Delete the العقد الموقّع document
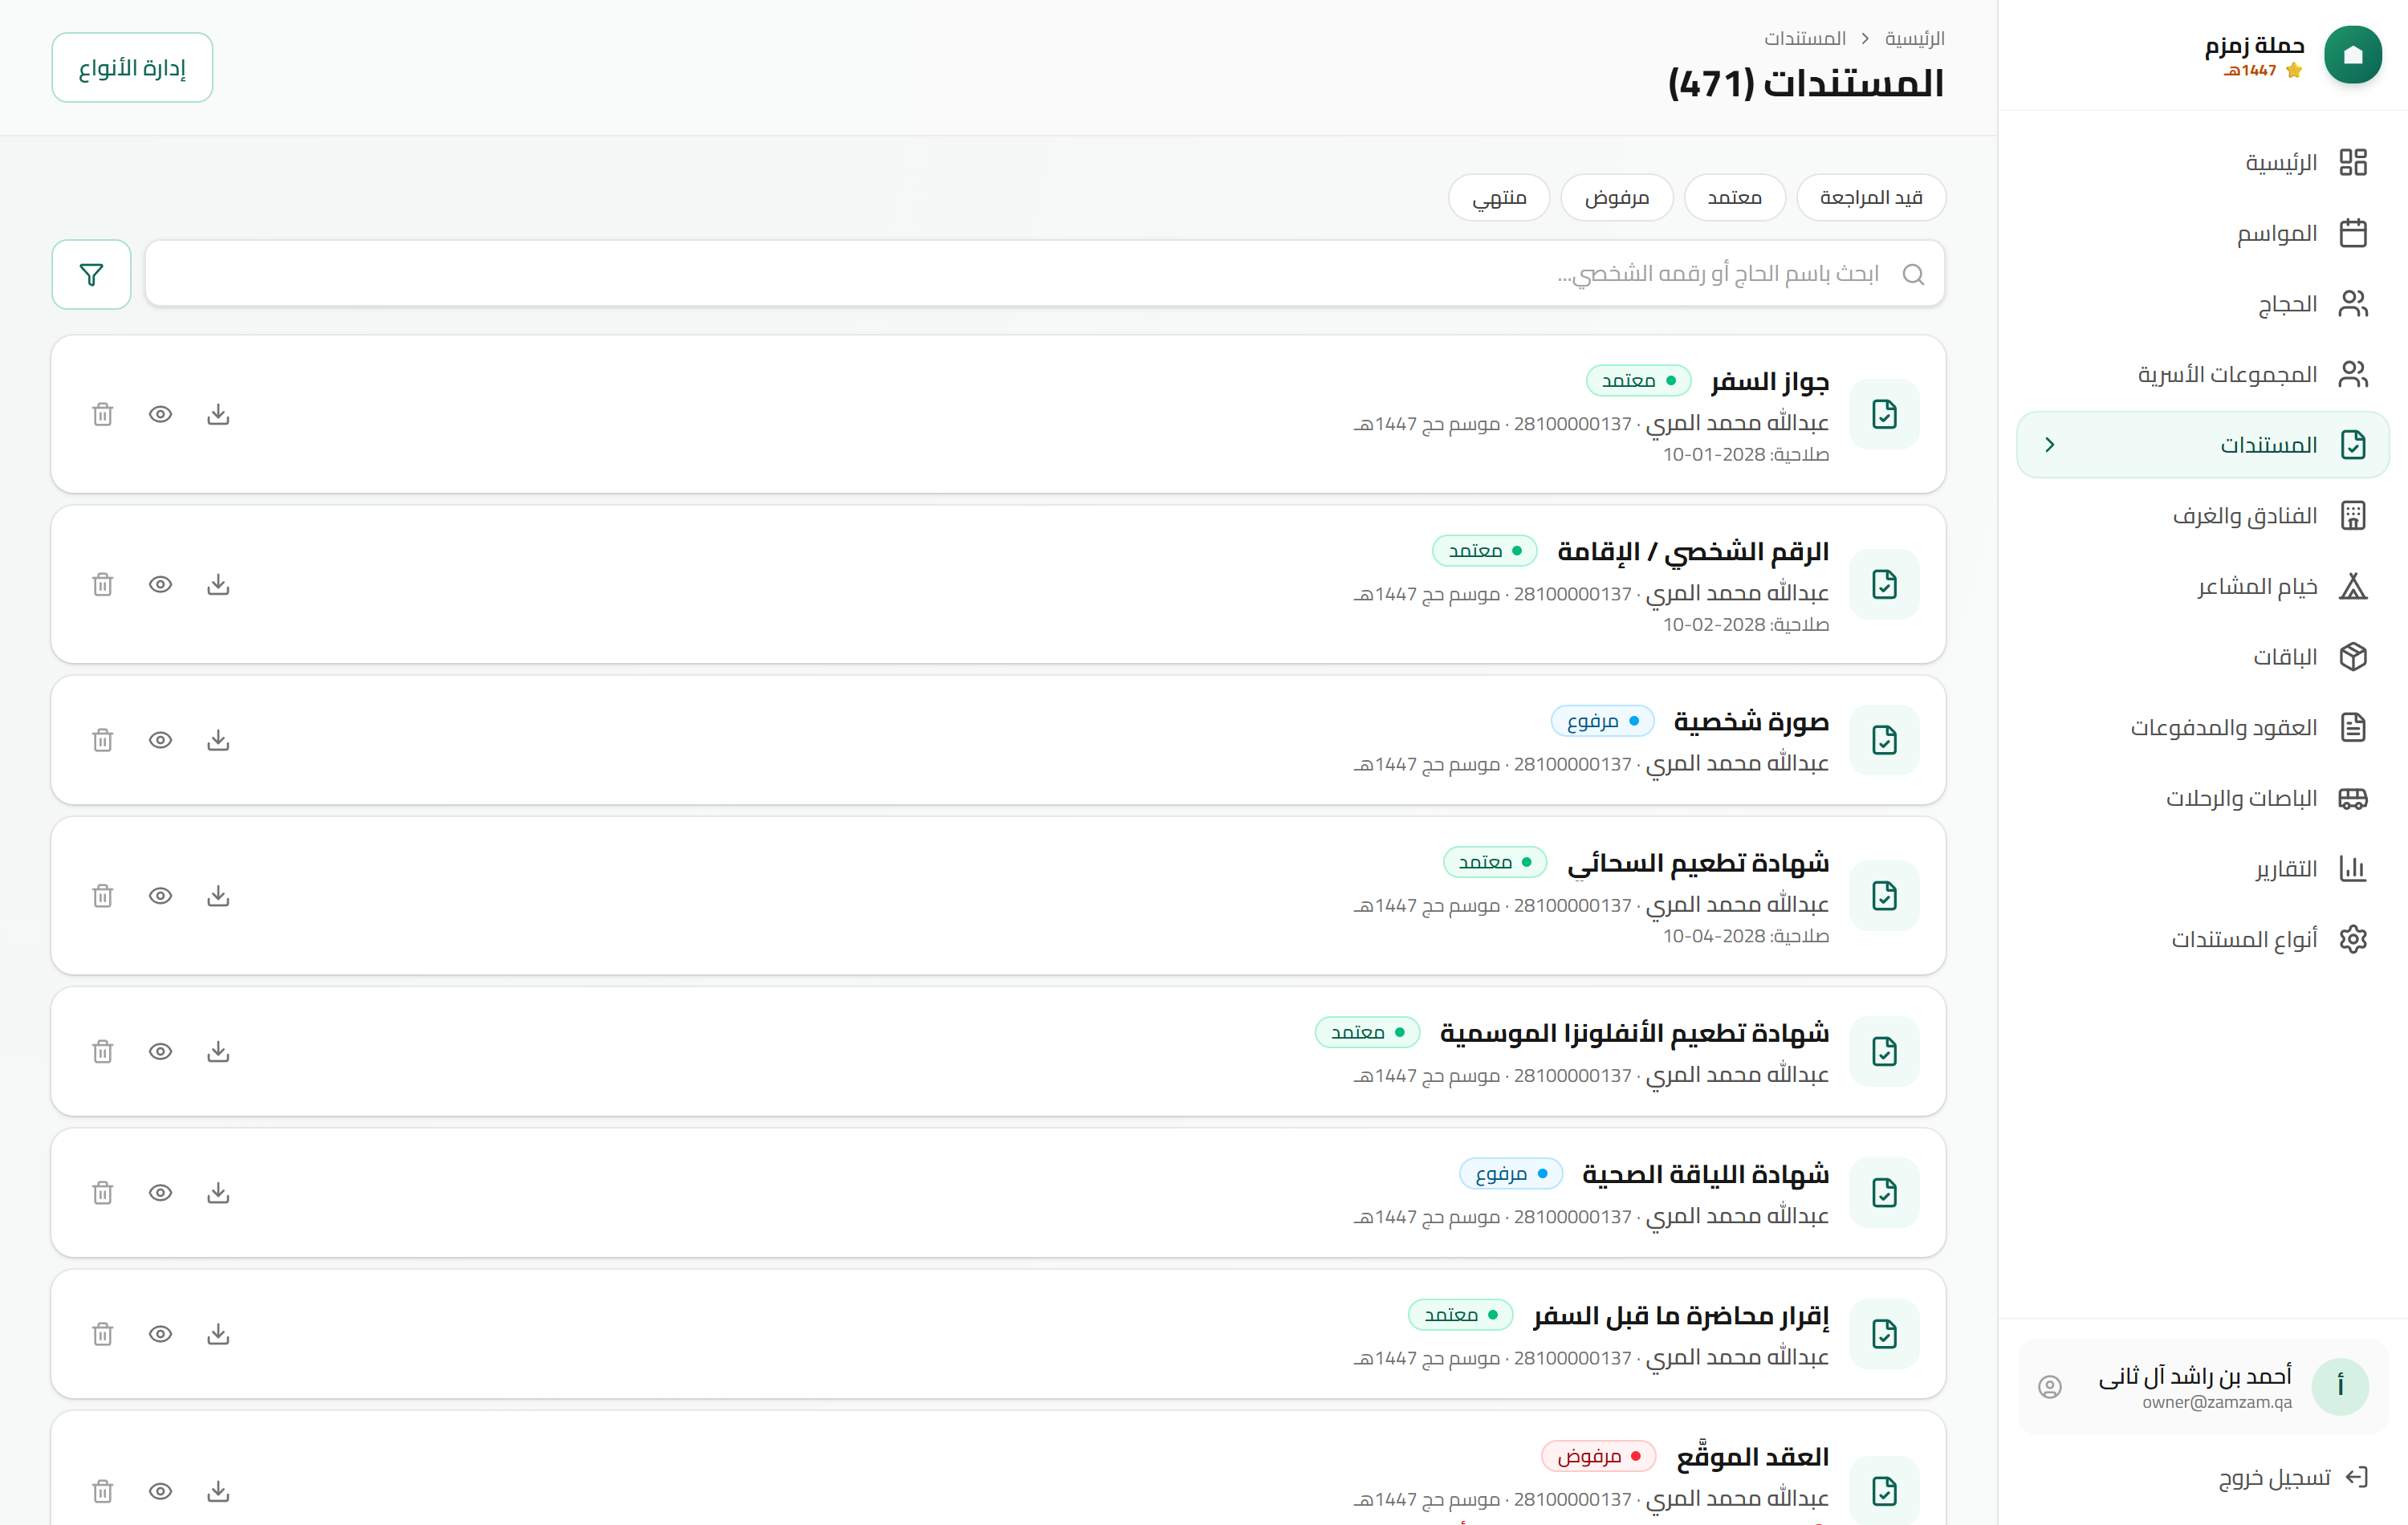 (103, 1491)
